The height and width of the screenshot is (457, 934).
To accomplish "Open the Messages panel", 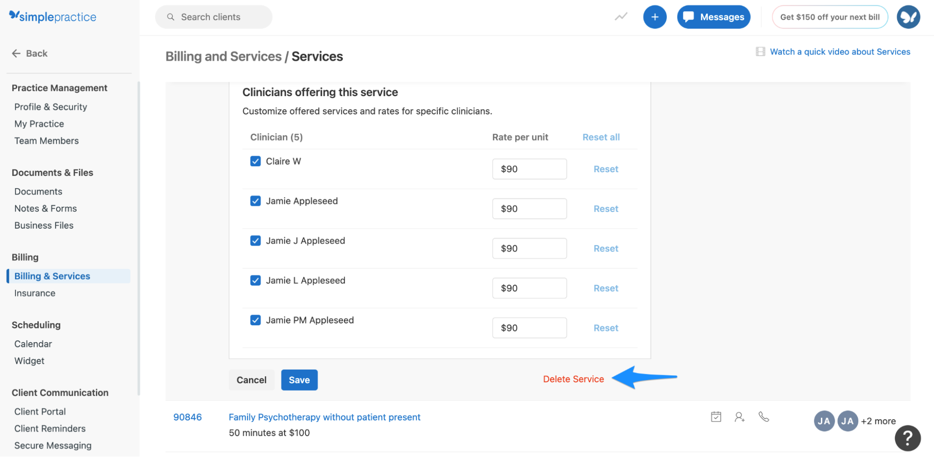I will click(x=713, y=17).
